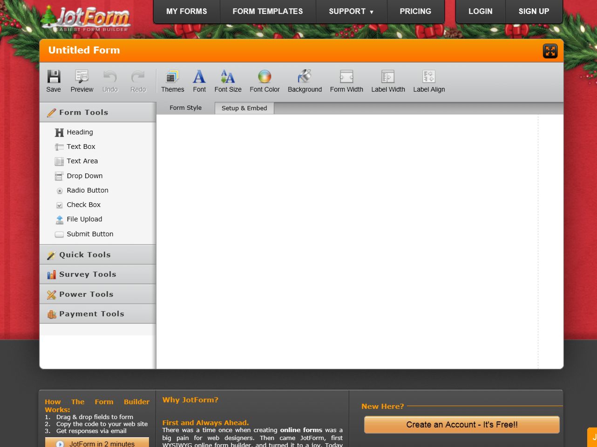
Task: Open the Themes selector
Action: click(x=172, y=81)
